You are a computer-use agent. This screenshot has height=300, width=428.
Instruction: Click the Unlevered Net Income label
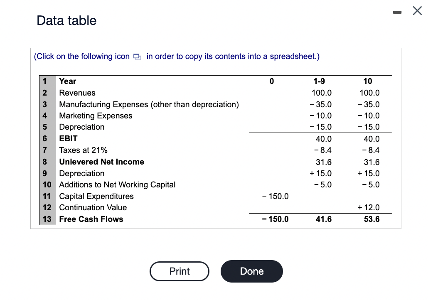[101, 162]
